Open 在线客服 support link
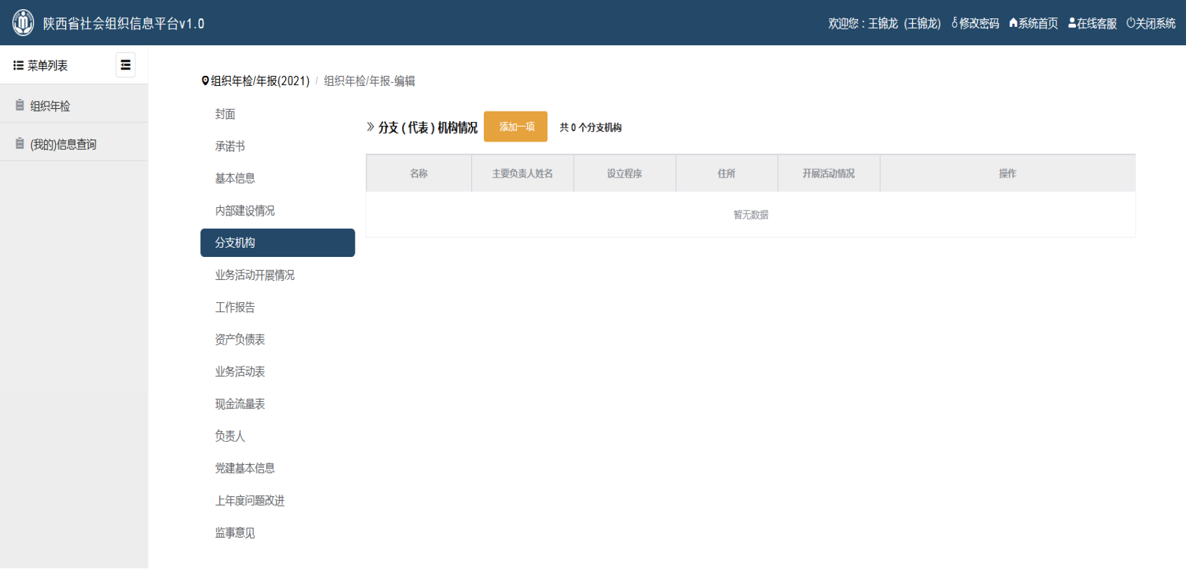This screenshot has width=1186, height=569. 1092,24
